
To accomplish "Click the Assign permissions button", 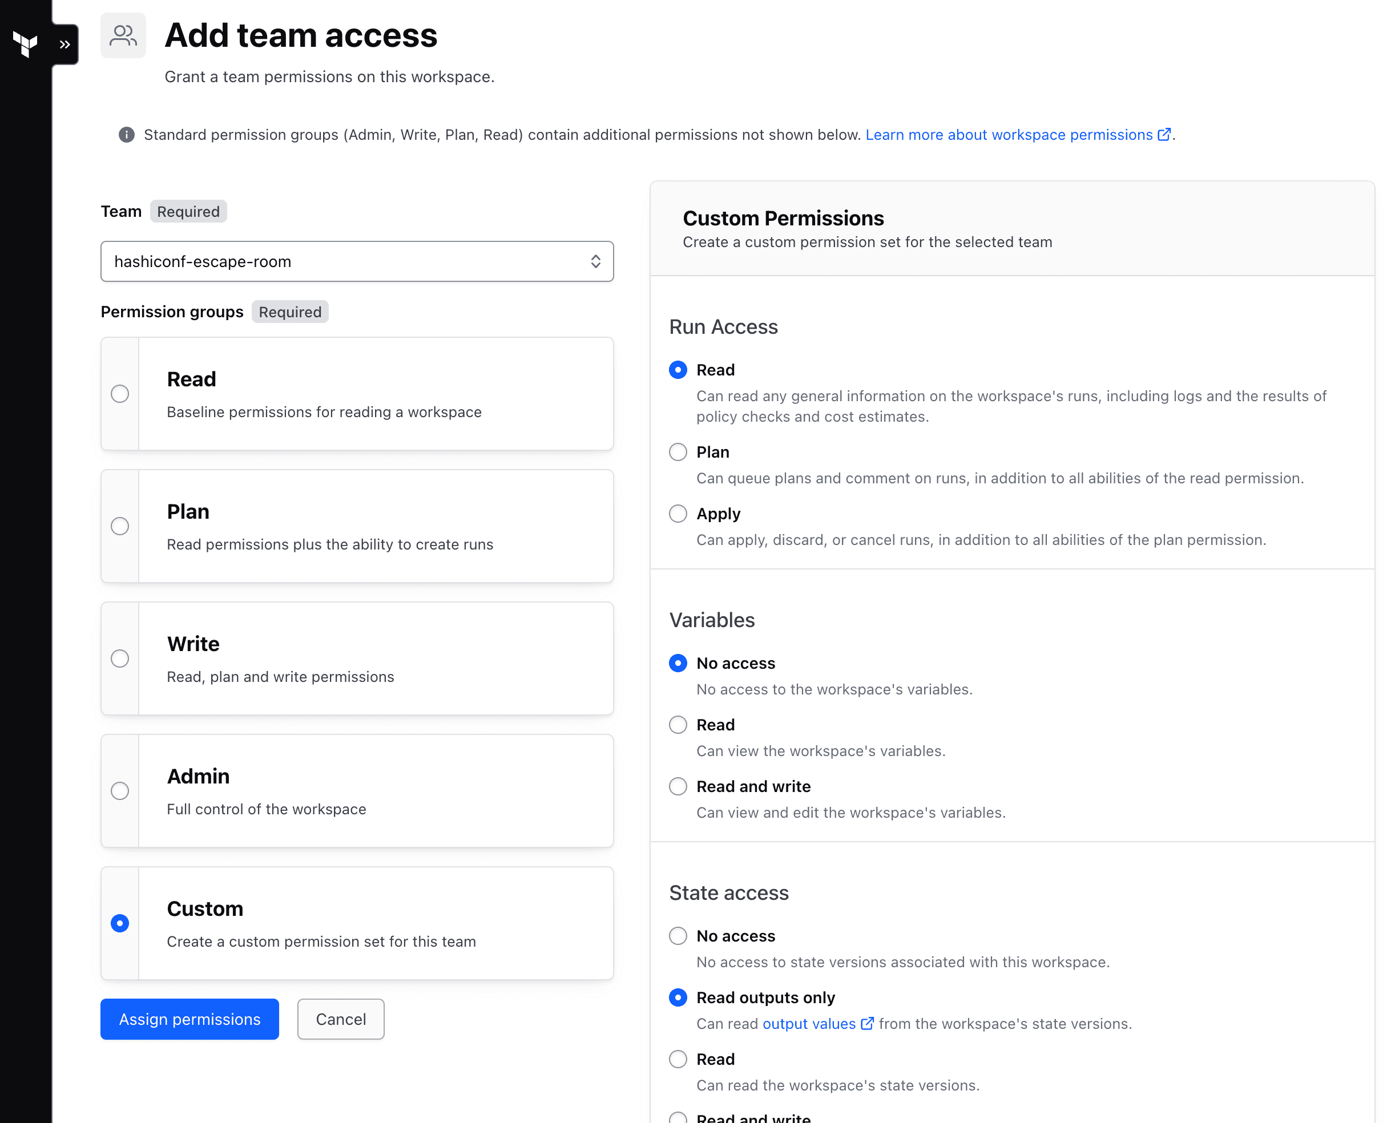I will click(189, 1019).
